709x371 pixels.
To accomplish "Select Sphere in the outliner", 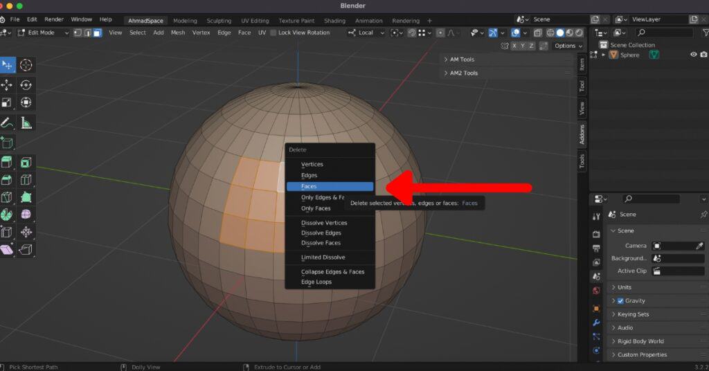I will point(630,55).
